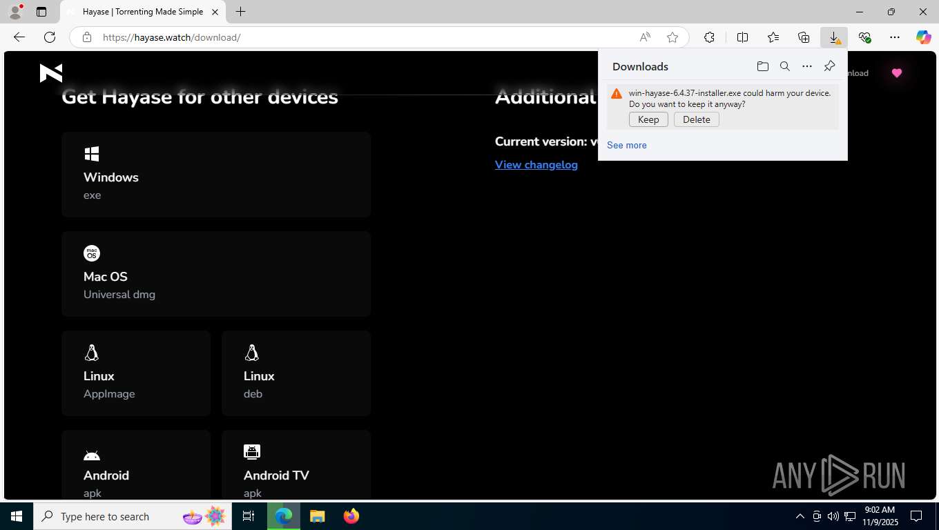Open downloads folder icon in panel
This screenshot has height=530, width=939.
click(762, 66)
